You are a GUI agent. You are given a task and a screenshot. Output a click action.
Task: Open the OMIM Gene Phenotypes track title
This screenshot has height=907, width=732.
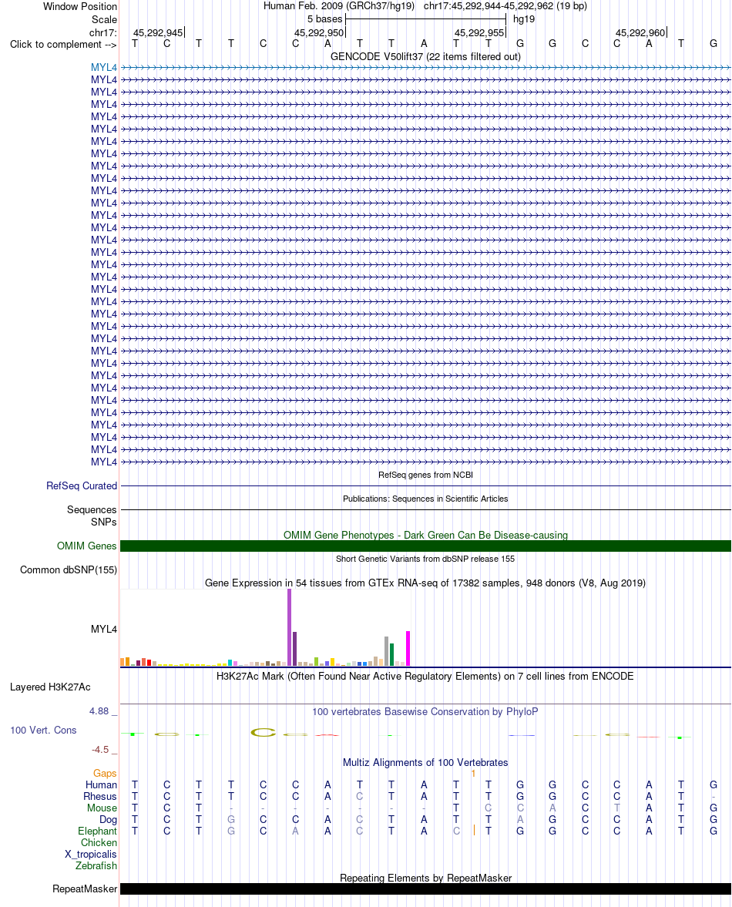pos(425,535)
